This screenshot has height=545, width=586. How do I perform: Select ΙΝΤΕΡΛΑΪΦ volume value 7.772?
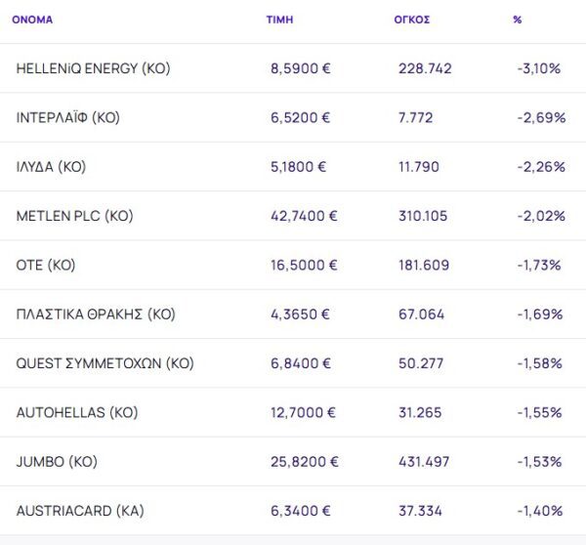coord(417,117)
